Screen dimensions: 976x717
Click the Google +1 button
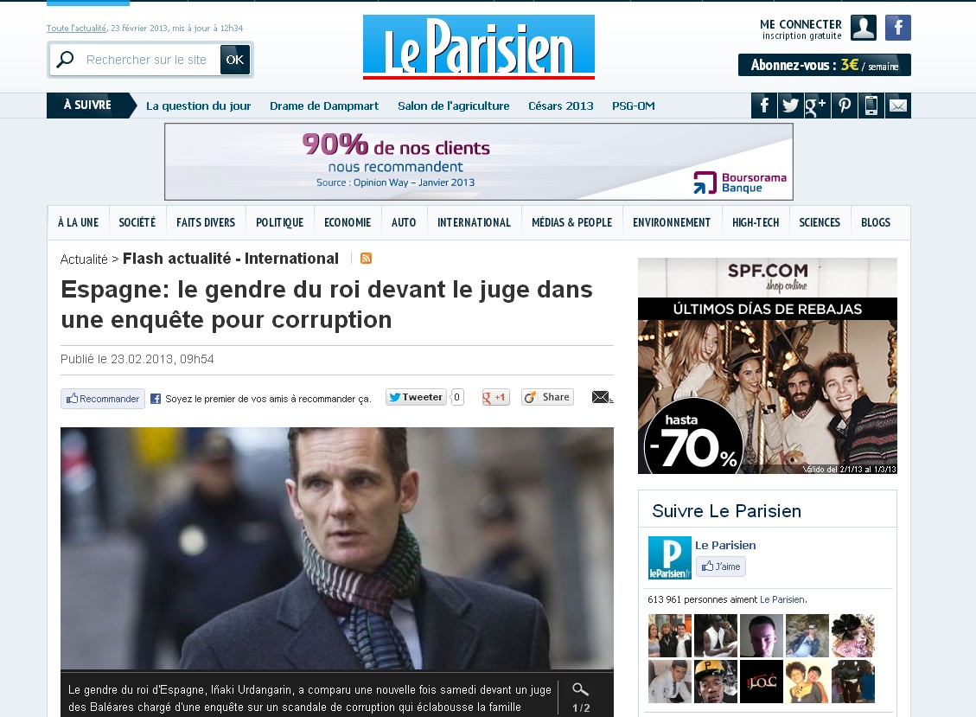point(495,397)
